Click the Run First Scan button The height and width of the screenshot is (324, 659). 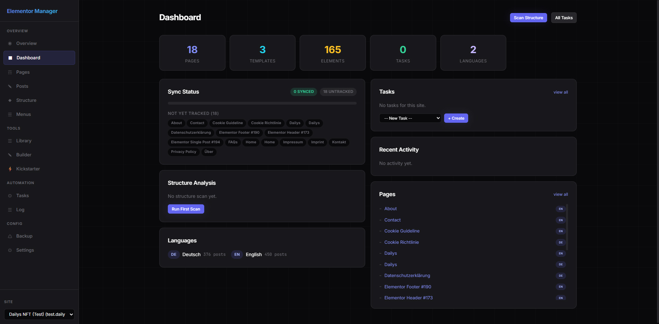(x=186, y=209)
